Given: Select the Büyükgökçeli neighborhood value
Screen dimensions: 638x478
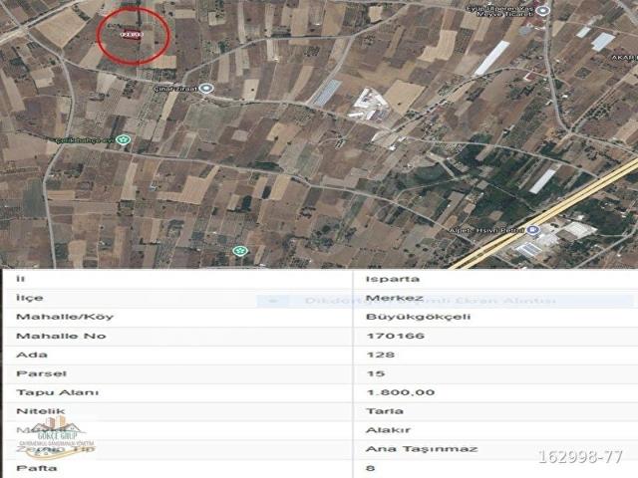Looking at the screenshot, I should (x=419, y=317).
